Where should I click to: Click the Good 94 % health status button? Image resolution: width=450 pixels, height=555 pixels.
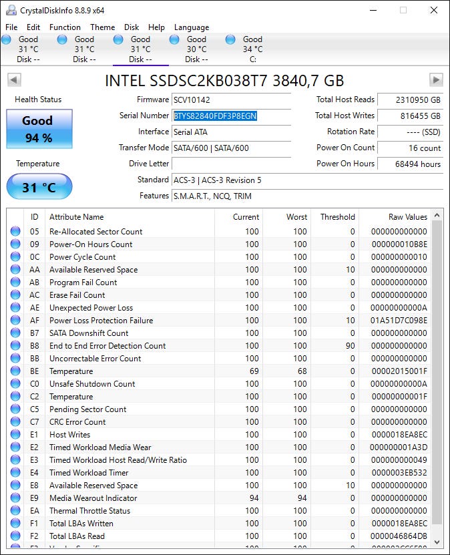[x=39, y=129]
